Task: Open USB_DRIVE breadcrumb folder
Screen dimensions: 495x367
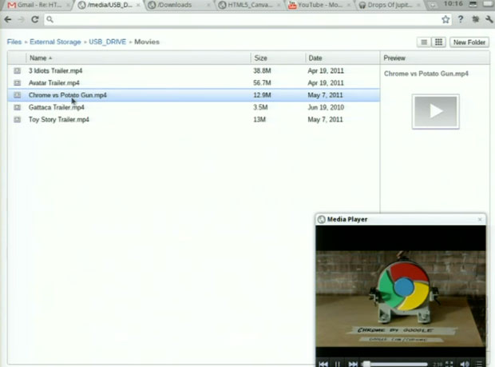Action: (107, 42)
